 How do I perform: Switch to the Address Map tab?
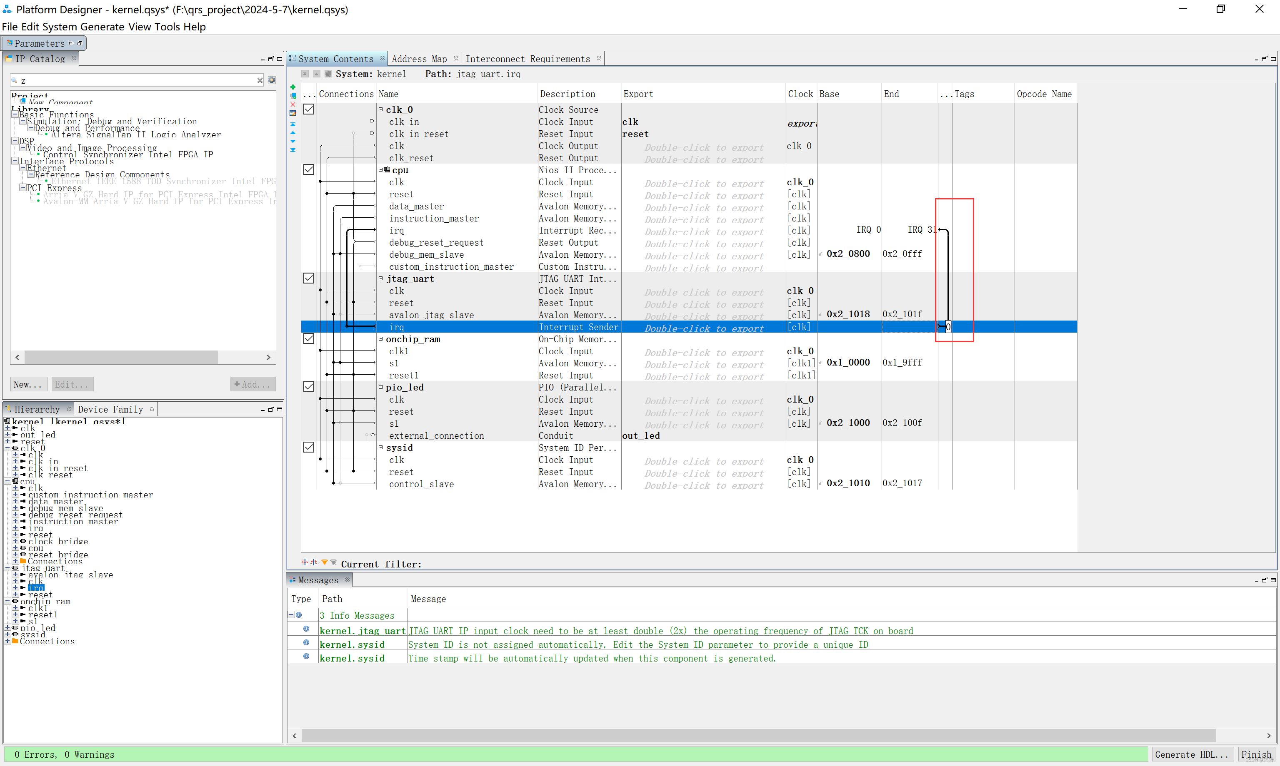pos(419,59)
